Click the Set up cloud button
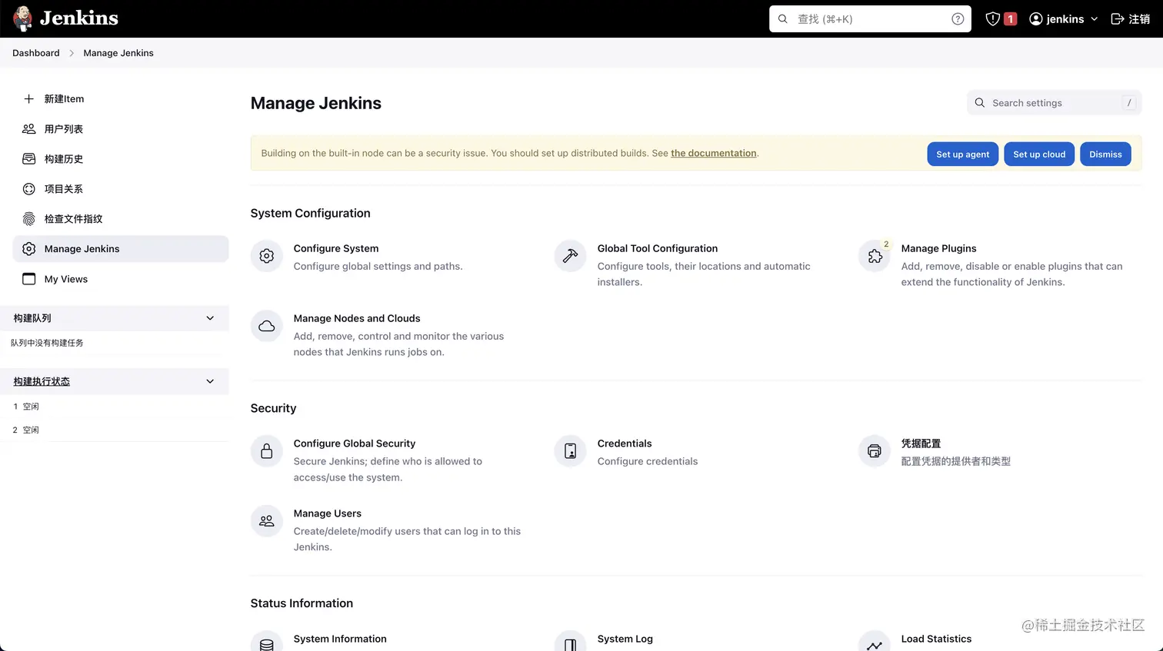This screenshot has width=1163, height=651. pyautogui.click(x=1039, y=154)
